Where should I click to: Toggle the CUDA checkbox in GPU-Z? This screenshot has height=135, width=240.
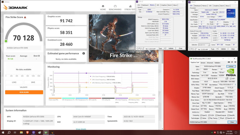(x=209, y=115)
